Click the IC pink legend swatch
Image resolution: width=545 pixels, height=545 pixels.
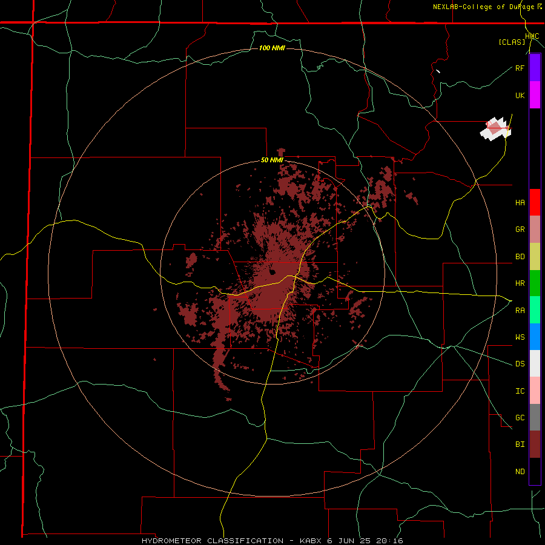(535, 391)
